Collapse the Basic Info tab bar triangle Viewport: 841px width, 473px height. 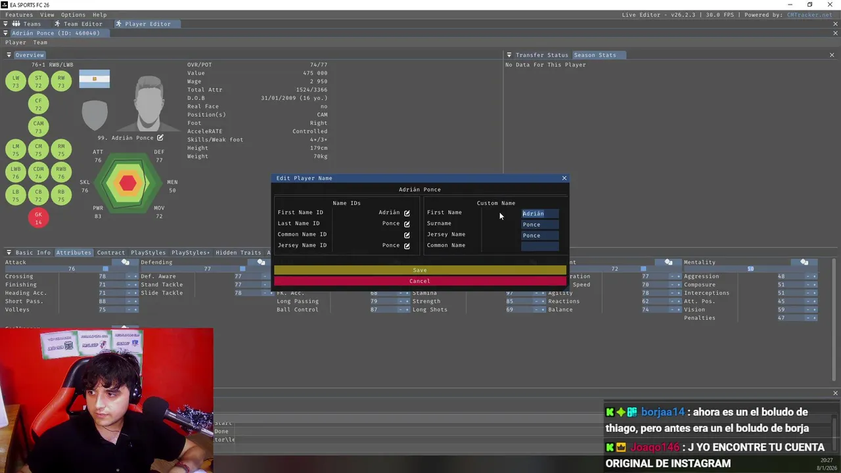click(x=9, y=253)
